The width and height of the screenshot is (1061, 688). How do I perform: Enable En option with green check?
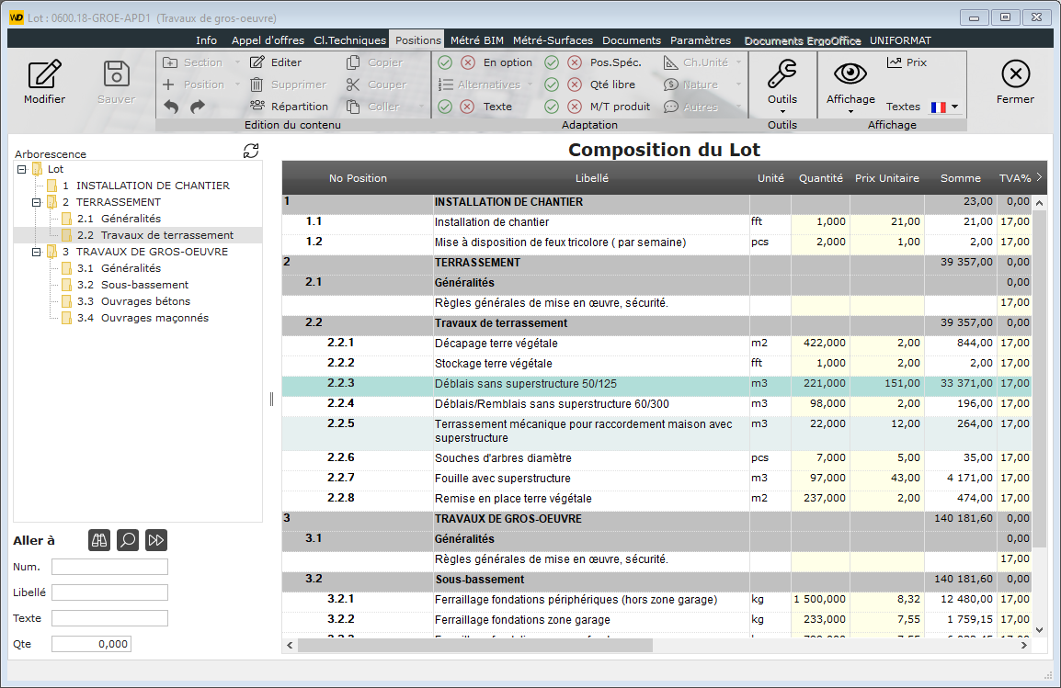(445, 62)
